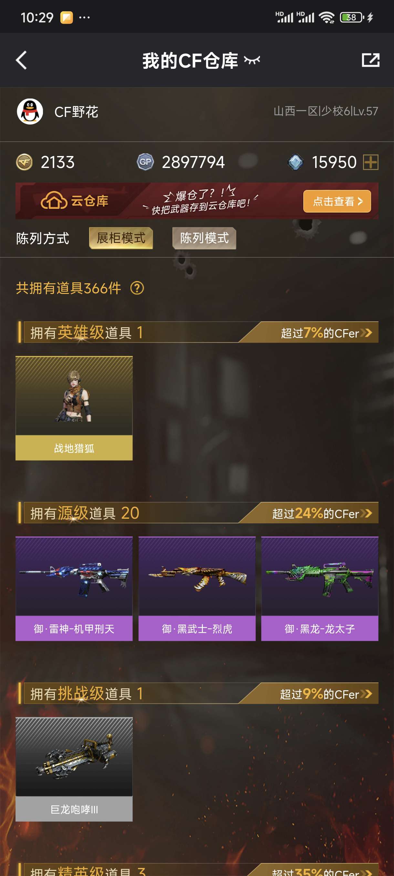Tap the 云仓库 banner logo
This screenshot has width=394, height=876.
pyautogui.click(x=75, y=201)
